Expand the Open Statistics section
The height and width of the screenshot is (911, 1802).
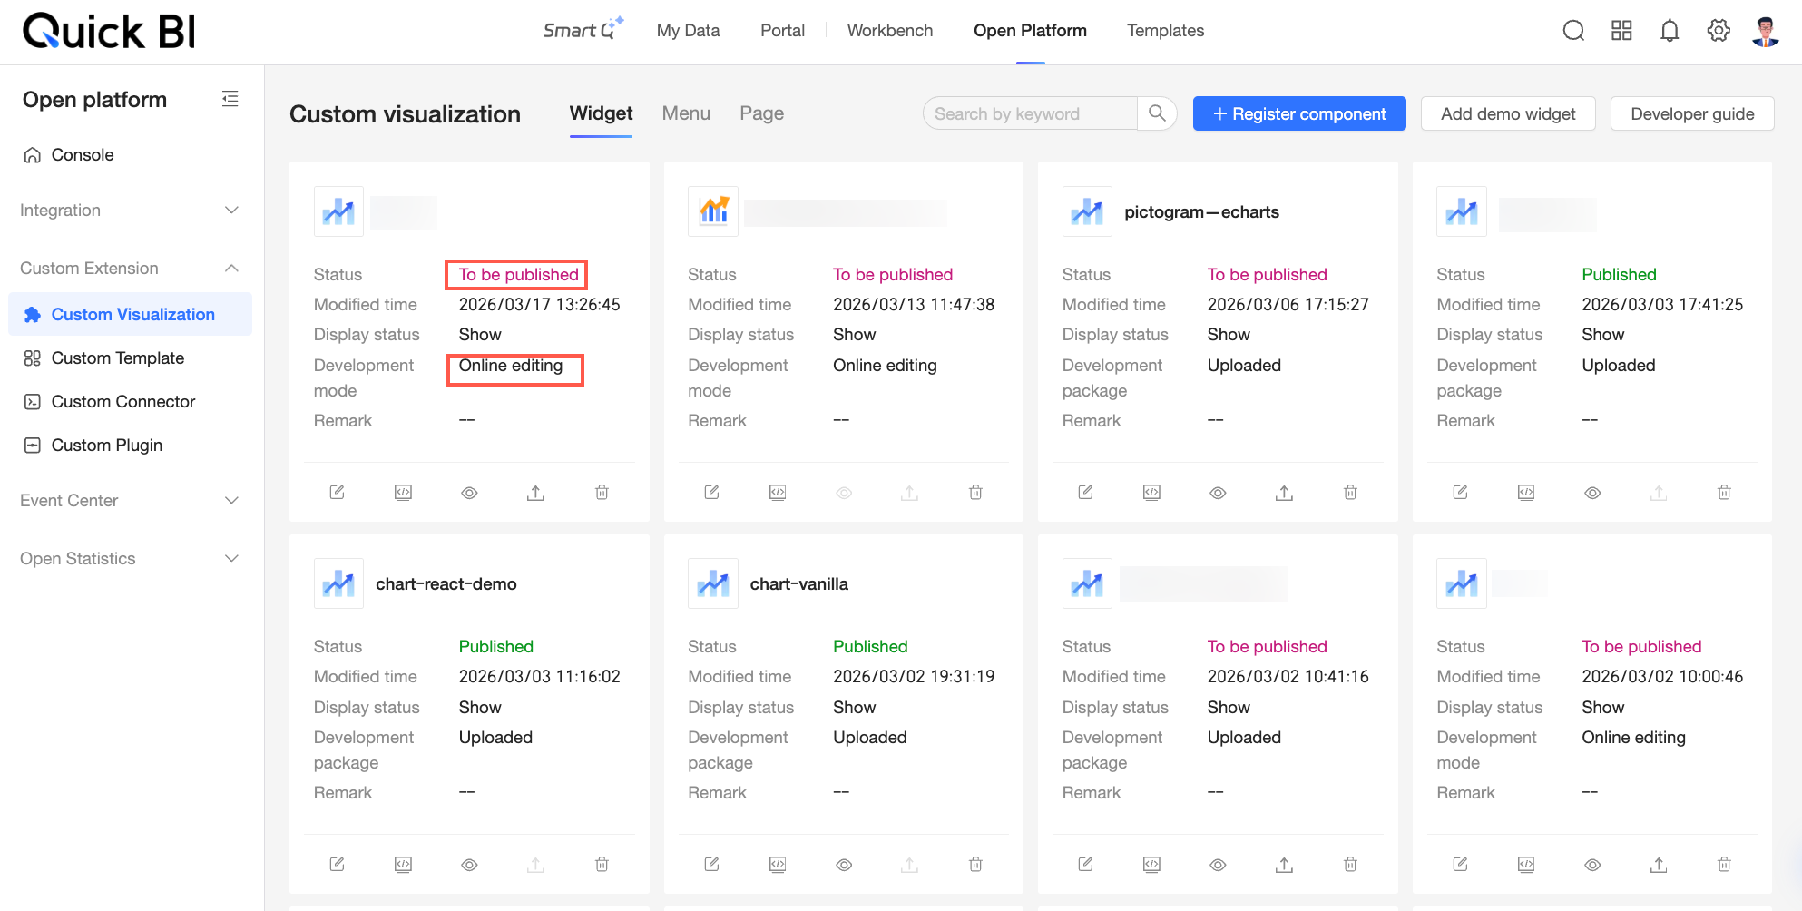(x=131, y=559)
